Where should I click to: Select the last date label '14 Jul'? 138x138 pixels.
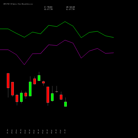click(65, 131)
